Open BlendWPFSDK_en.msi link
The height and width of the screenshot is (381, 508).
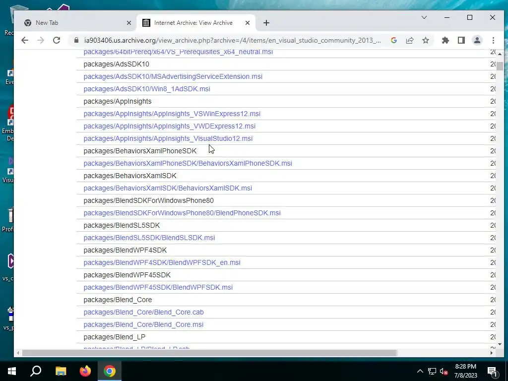pyautogui.click(x=162, y=262)
